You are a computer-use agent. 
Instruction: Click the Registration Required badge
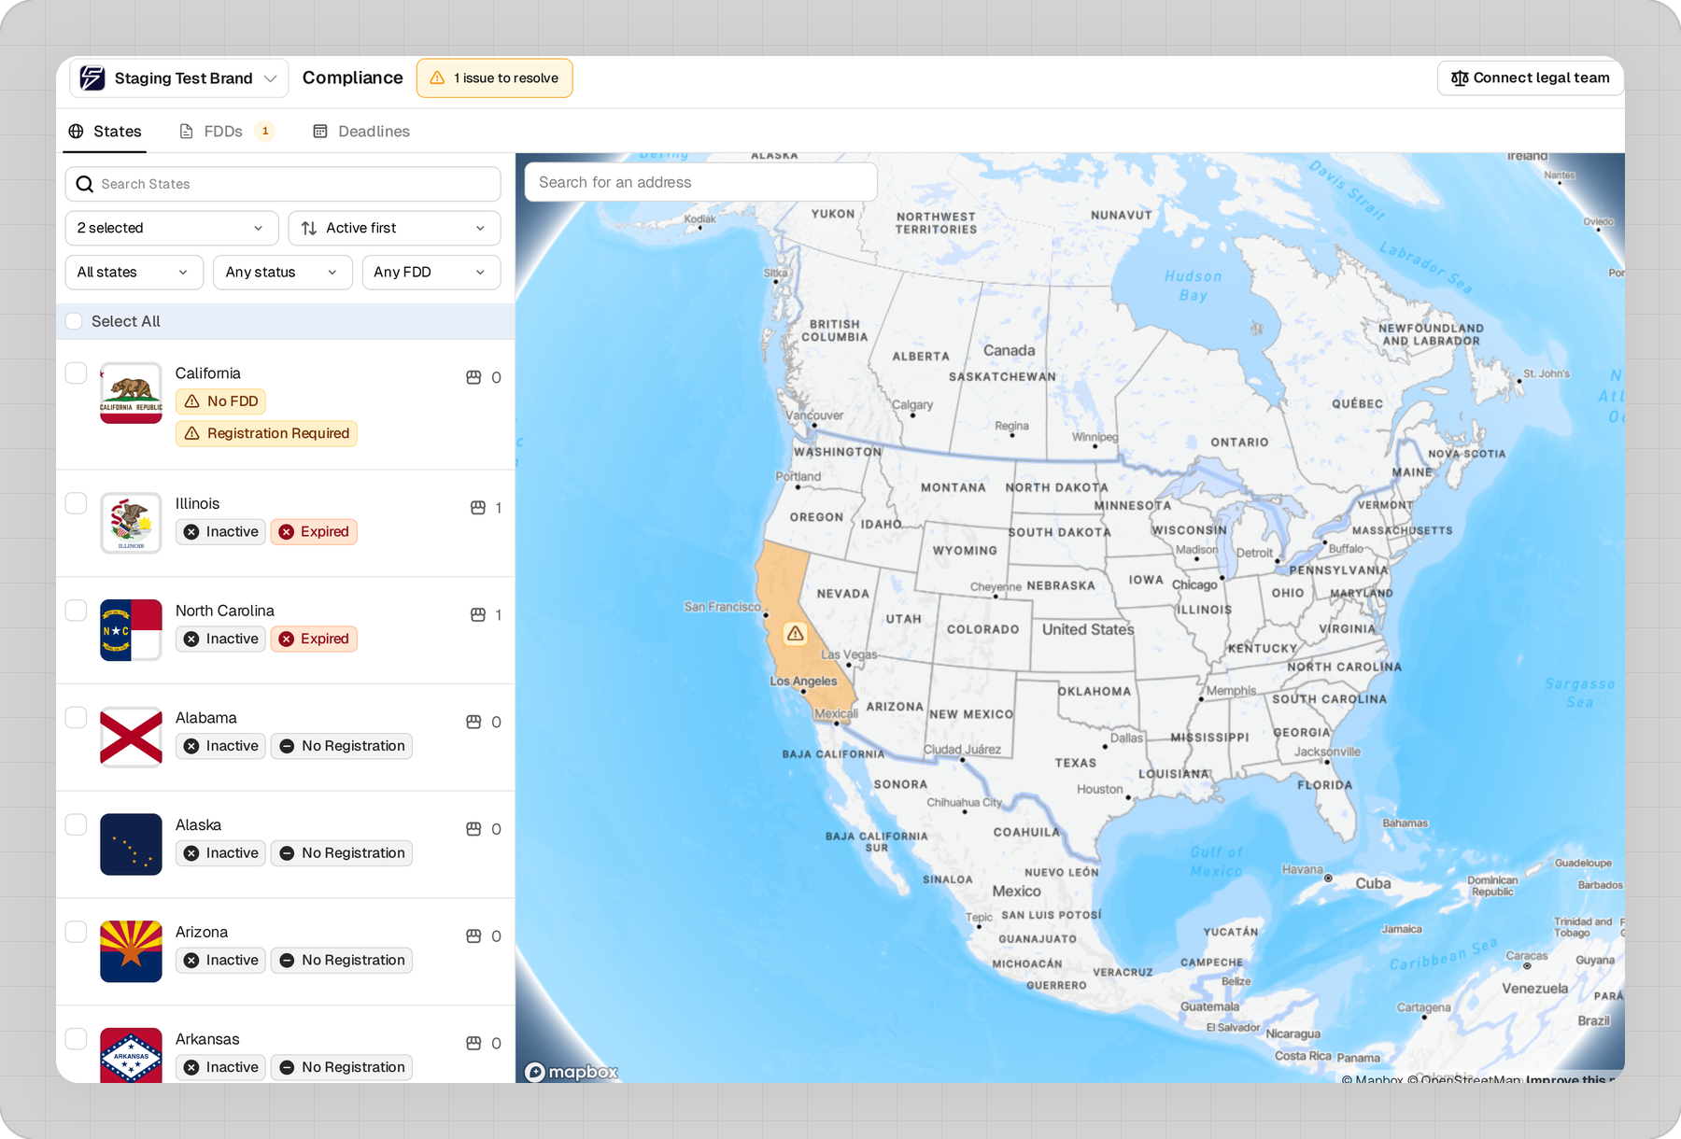pos(266,433)
